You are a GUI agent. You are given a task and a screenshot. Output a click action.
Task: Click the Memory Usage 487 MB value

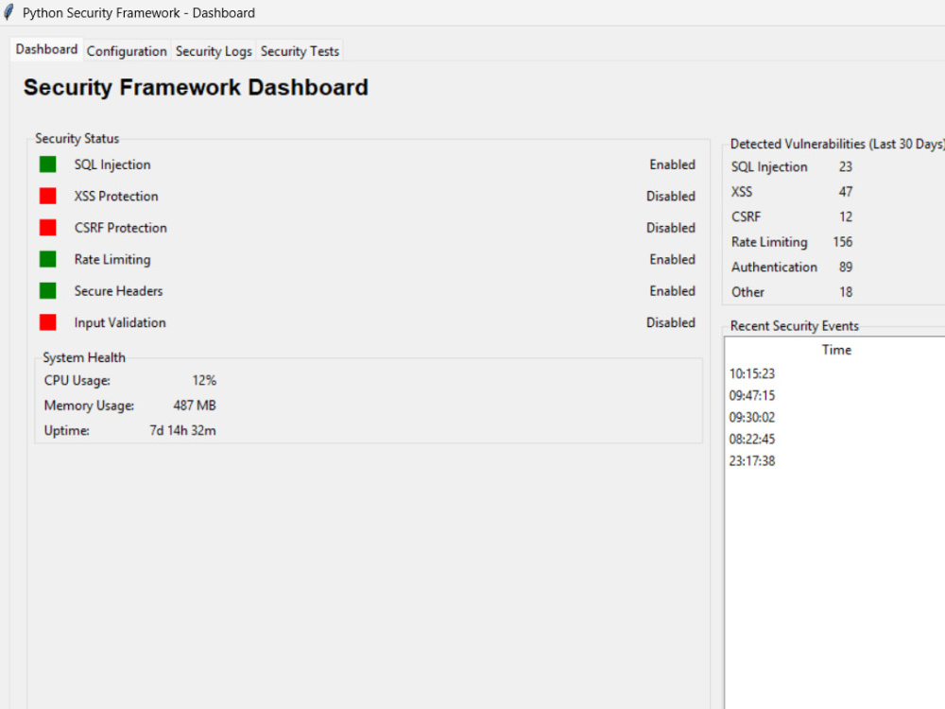[x=195, y=406]
